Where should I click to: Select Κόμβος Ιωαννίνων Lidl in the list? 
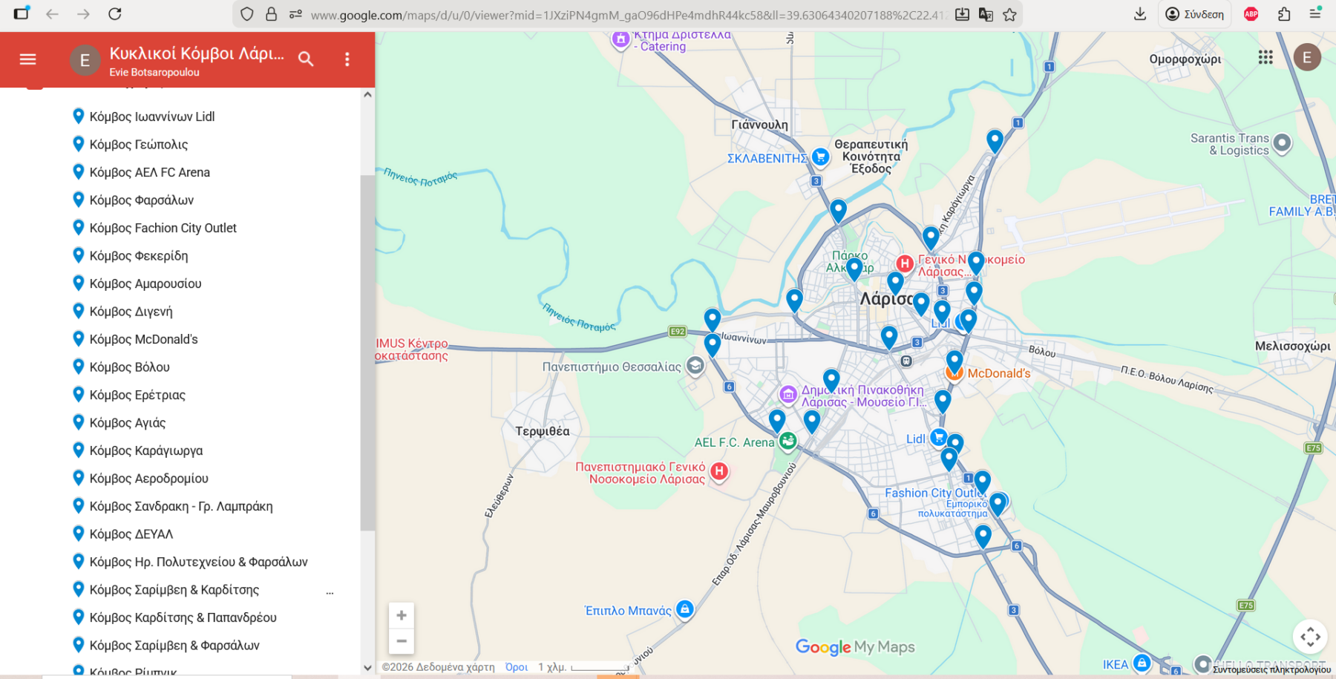(151, 117)
